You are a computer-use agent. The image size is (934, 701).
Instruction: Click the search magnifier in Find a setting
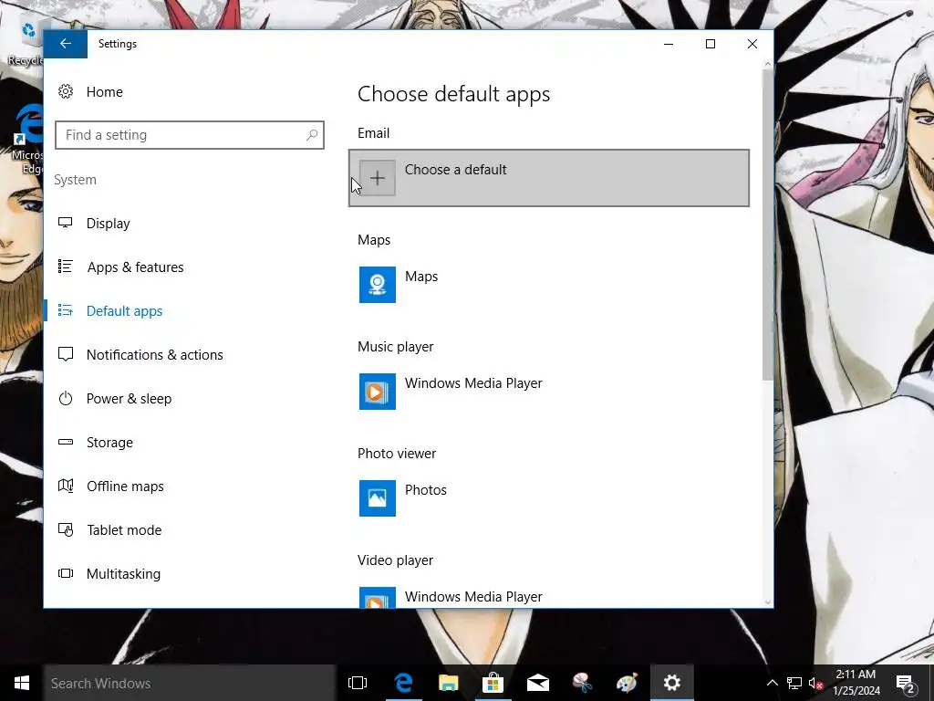pos(312,135)
